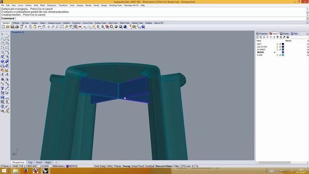Click the Name column header in Layers
Viewport: 309px width, 174px height.
click(259, 41)
